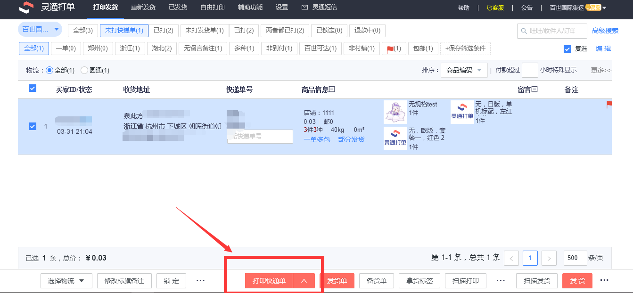
Task: Go to next page arrow
Action: (549, 258)
